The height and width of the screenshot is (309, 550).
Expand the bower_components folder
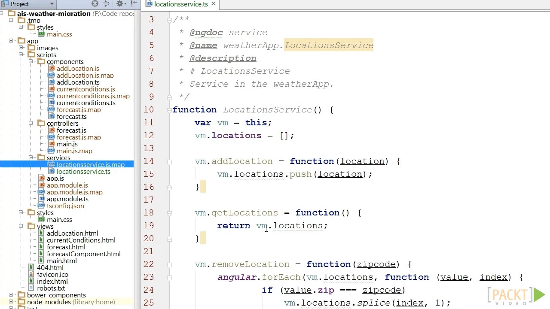[x=11, y=295]
